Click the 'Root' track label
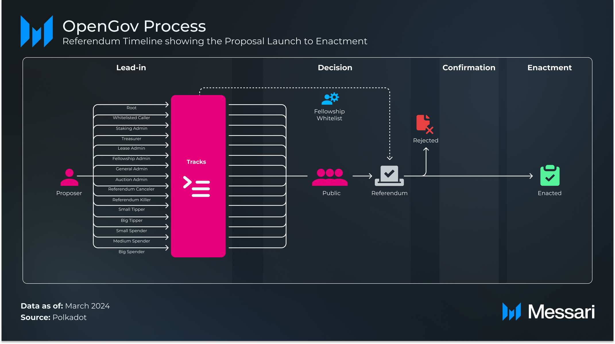This screenshot has height=344, width=615. [131, 108]
